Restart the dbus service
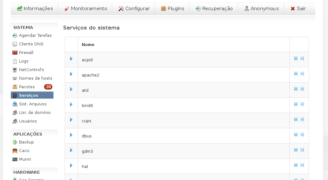The image size is (328, 180). click(x=302, y=135)
